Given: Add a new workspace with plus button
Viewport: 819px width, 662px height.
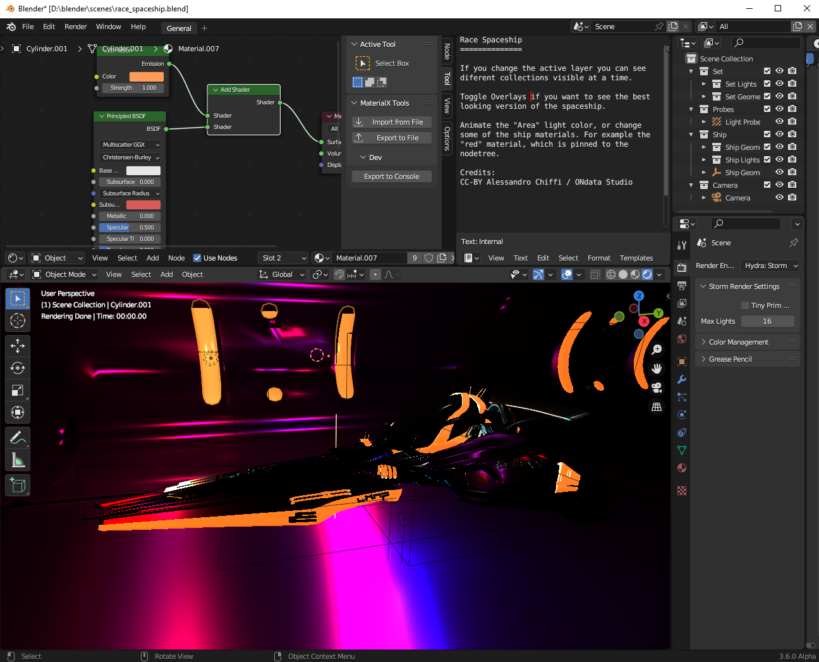Looking at the screenshot, I should click(204, 28).
